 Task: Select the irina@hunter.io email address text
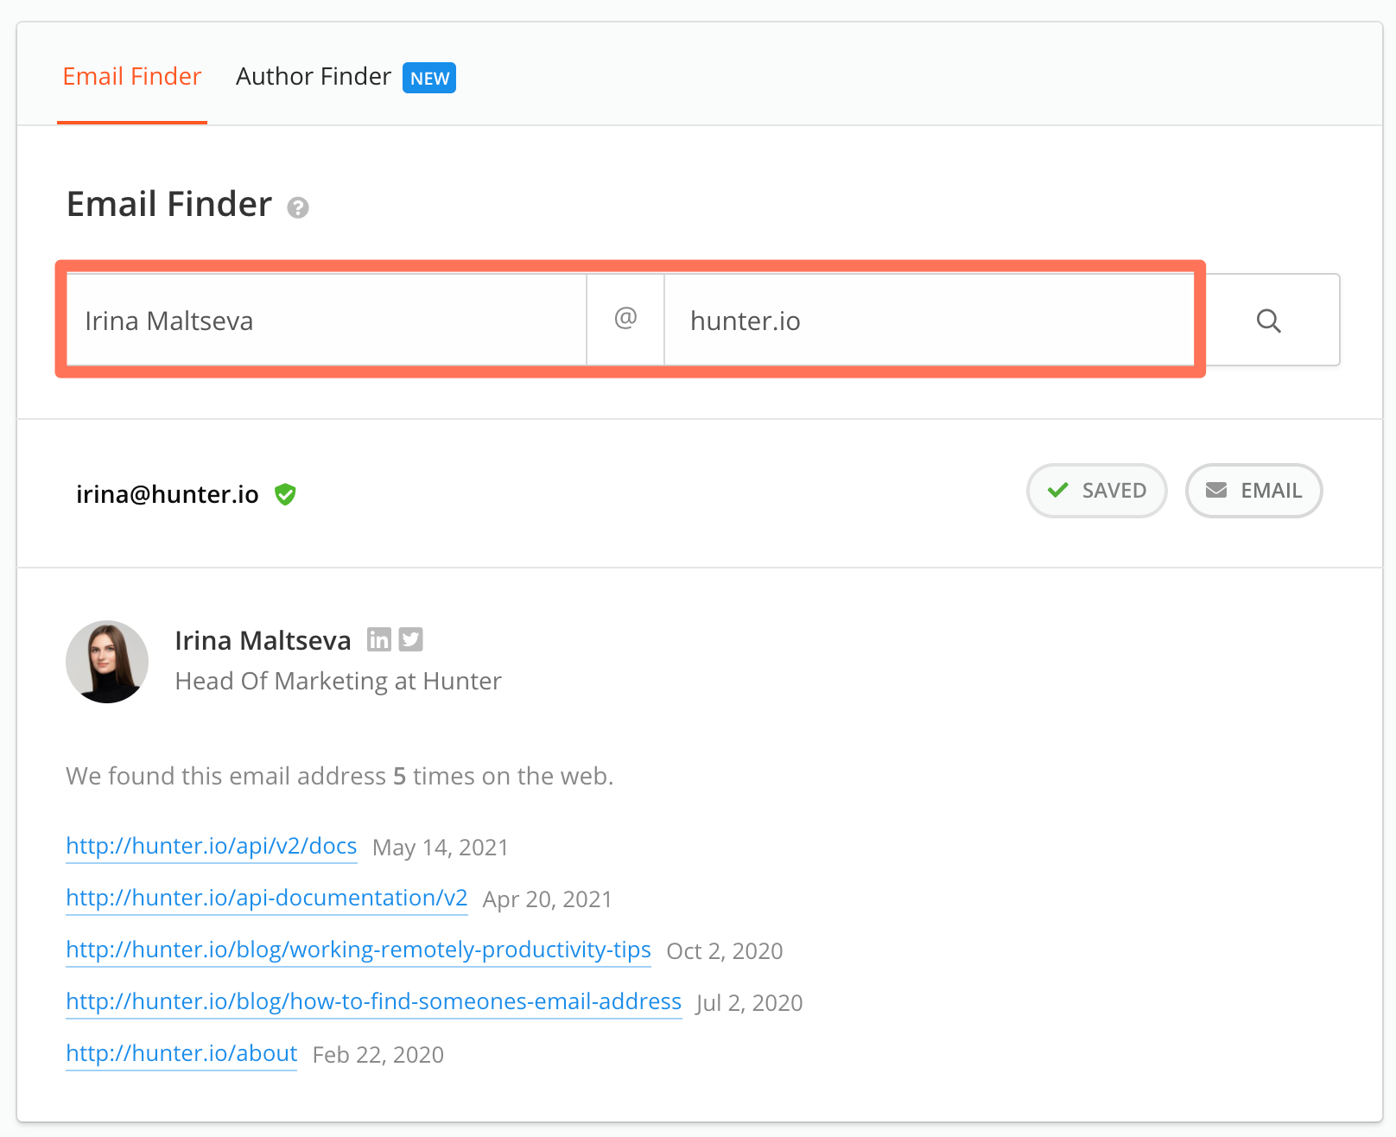(x=168, y=494)
